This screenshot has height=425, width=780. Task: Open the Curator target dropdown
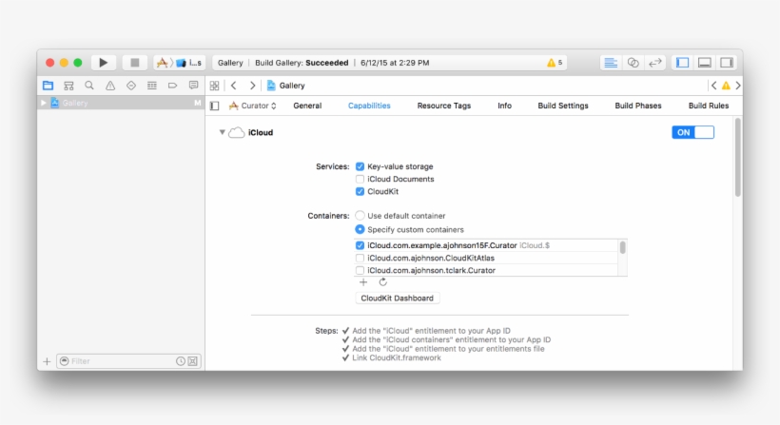pos(253,106)
